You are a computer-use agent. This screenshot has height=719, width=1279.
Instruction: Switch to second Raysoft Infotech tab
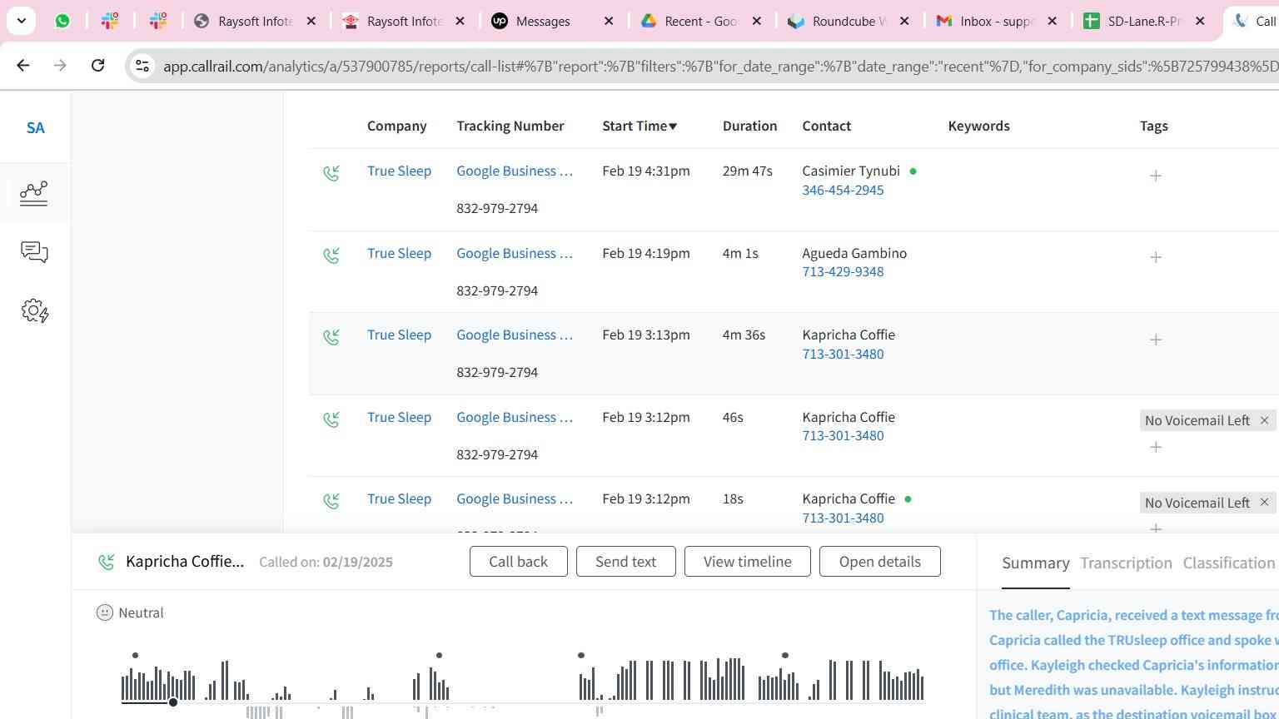394,21
